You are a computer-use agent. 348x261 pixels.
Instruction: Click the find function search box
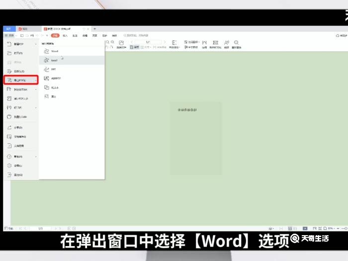tap(136, 35)
